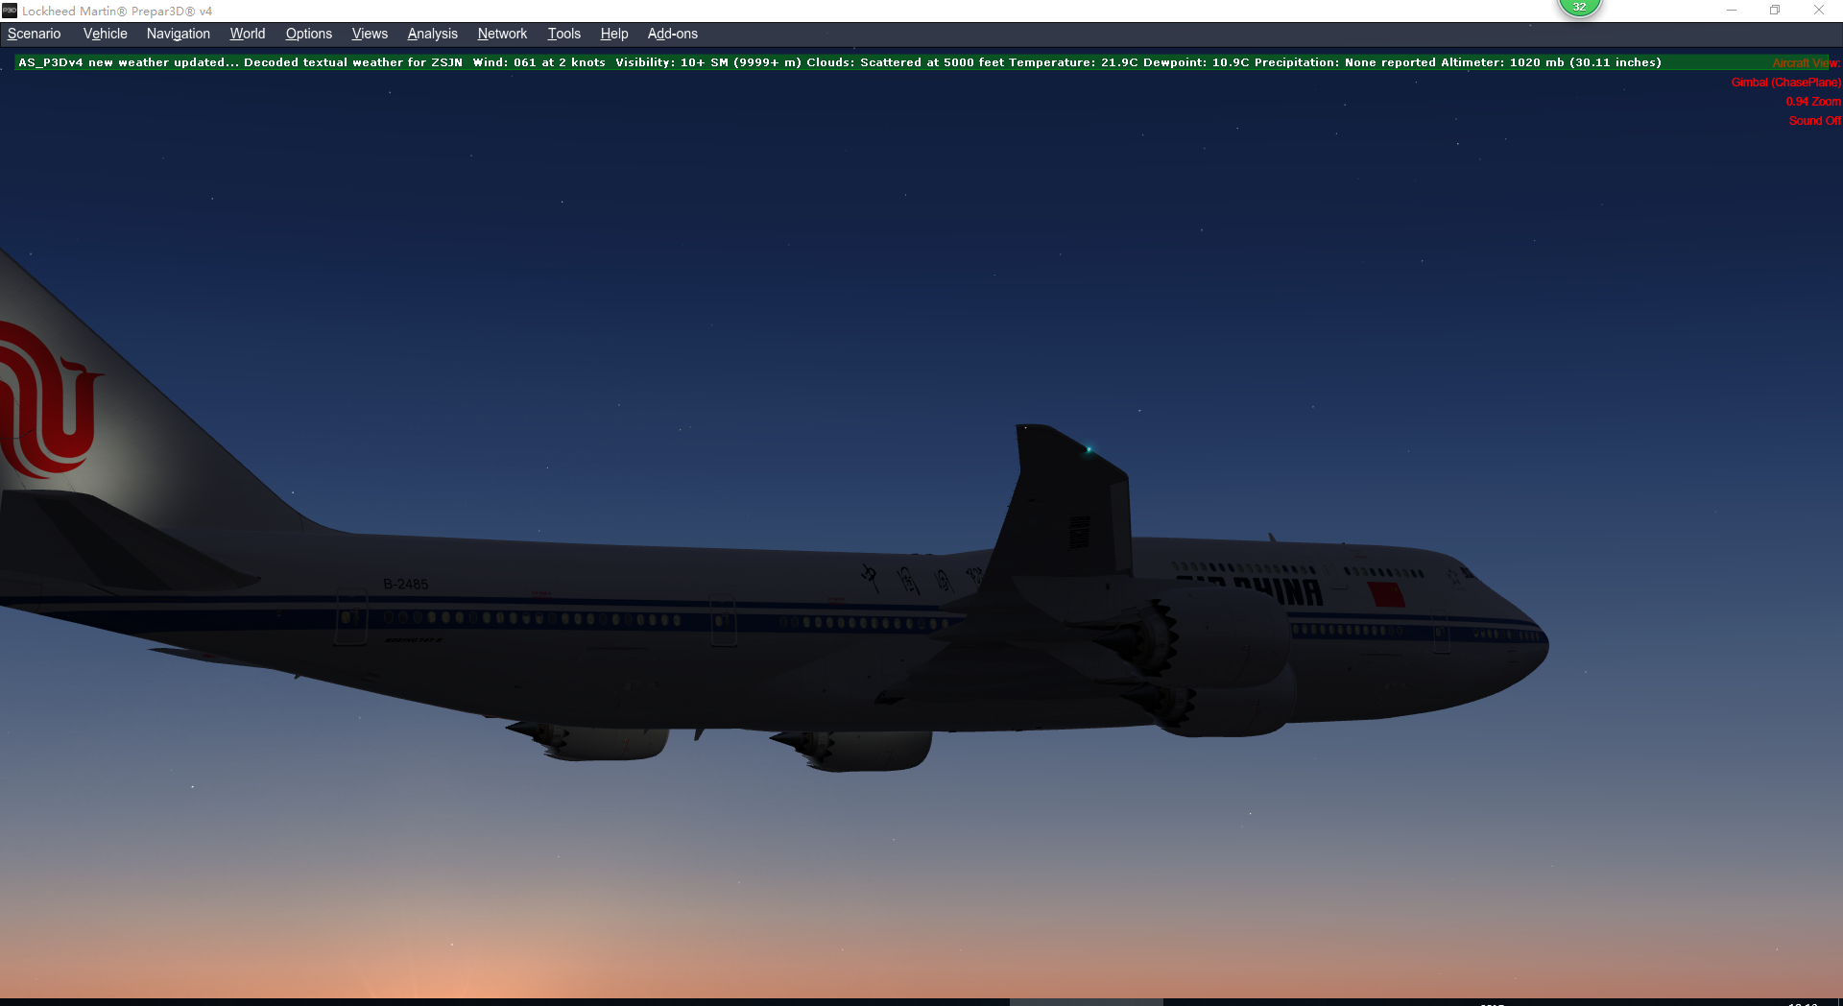Minimize the Prepar3D window
Viewport: 1843px width, 1006px height.
[x=1732, y=11]
